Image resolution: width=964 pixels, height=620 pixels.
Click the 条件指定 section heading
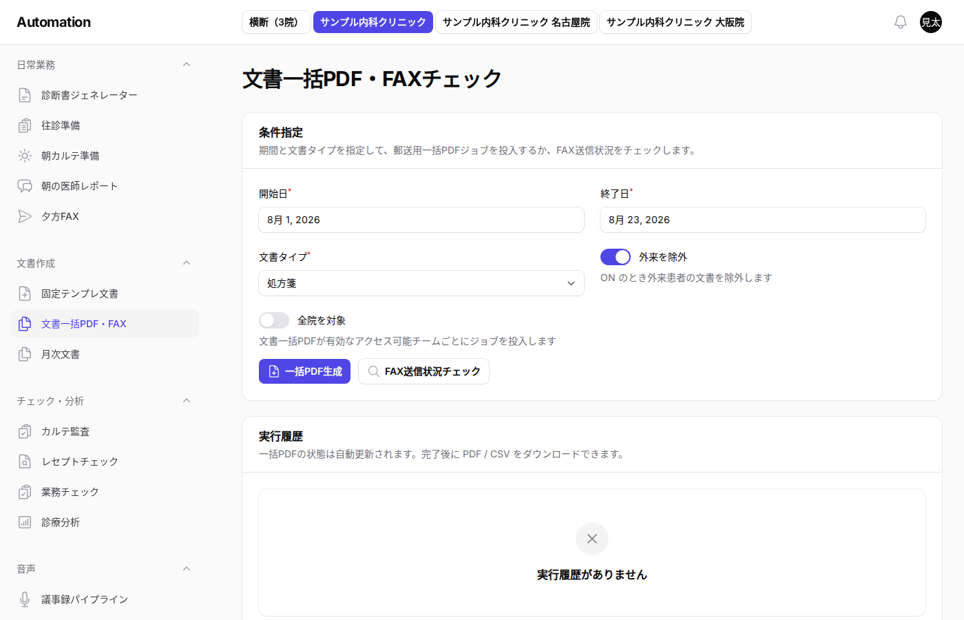point(281,132)
